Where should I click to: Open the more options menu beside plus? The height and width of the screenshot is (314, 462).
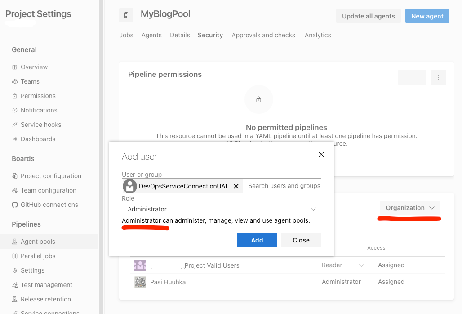(438, 77)
